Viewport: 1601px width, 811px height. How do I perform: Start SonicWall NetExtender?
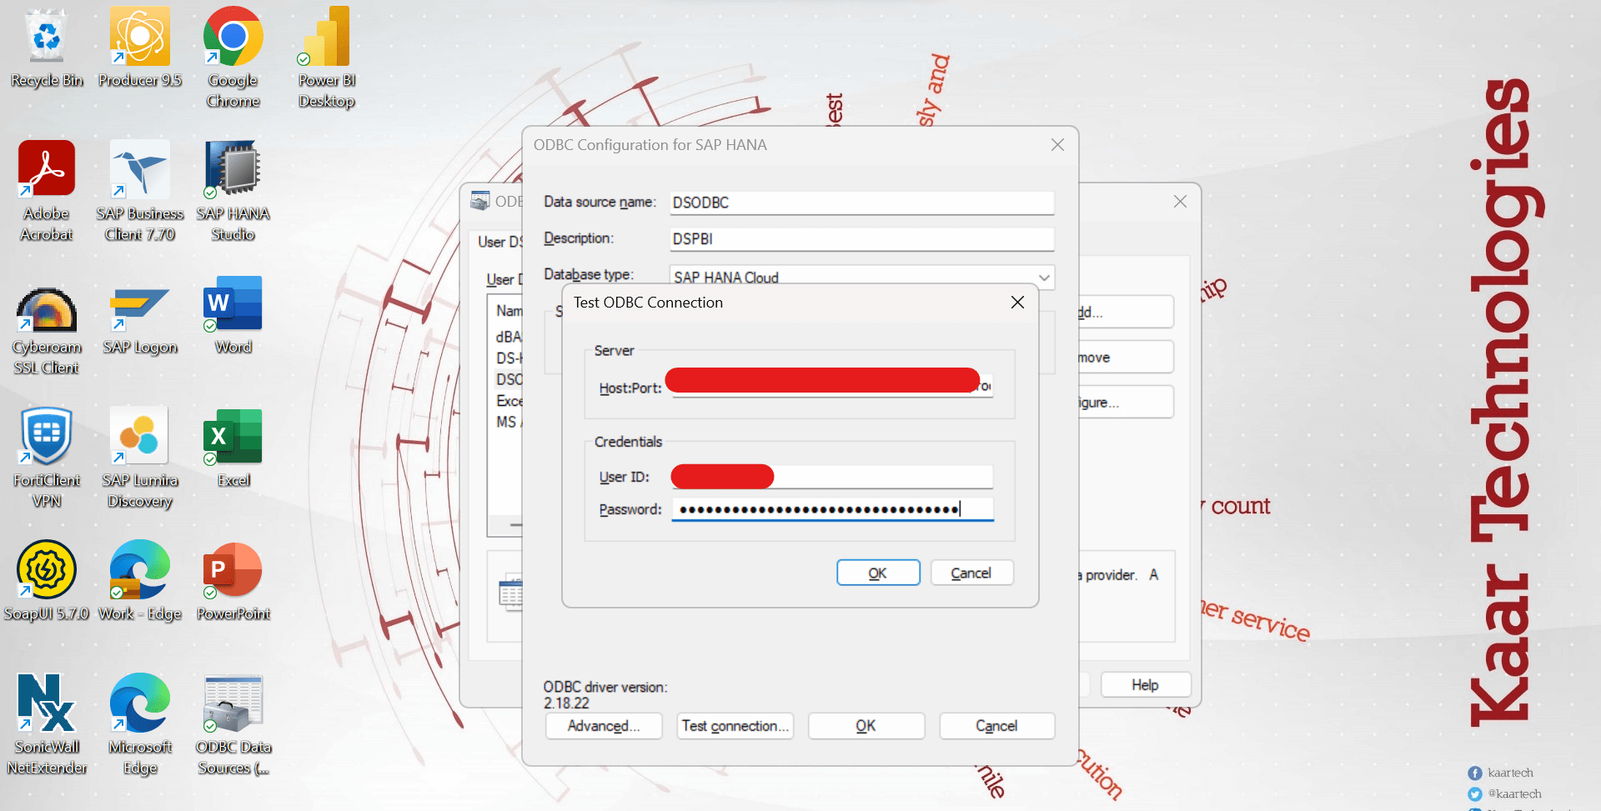click(x=47, y=702)
